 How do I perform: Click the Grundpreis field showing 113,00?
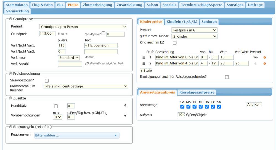click(x=47, y=34)
